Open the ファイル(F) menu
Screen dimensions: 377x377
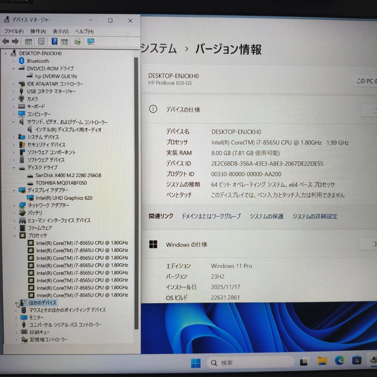click(x=14, y=31)
